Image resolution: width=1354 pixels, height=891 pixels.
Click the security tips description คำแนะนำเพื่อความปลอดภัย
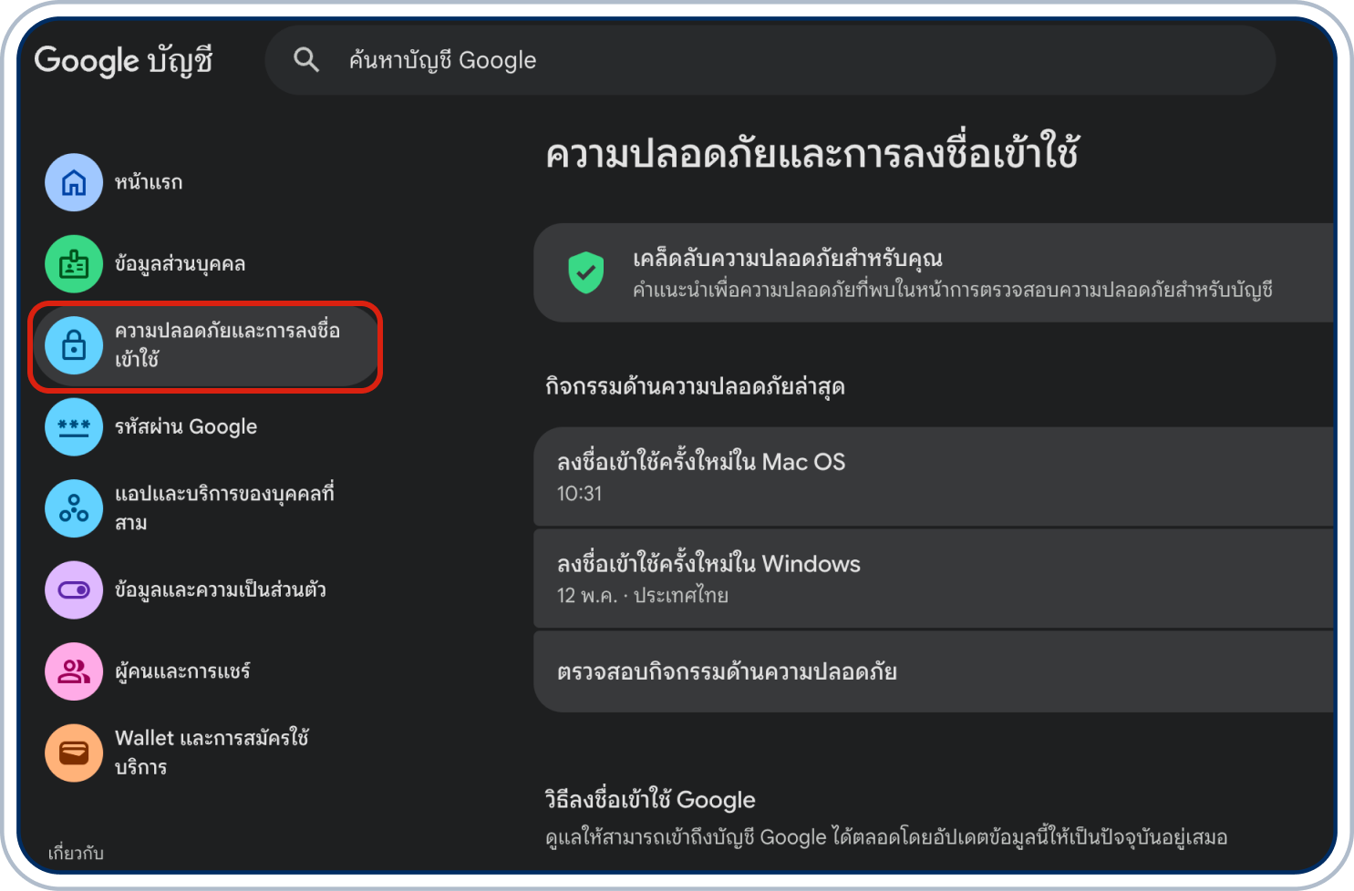tap(953, 290)
